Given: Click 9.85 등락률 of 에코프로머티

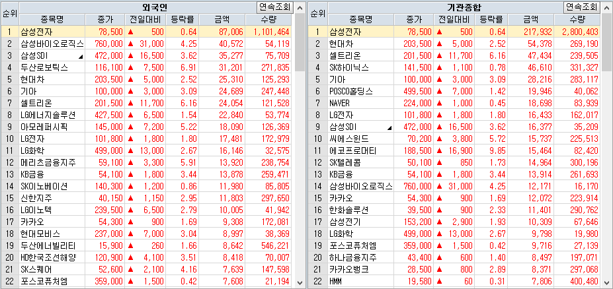Looking at the screenshot, I should pos(498,151).
